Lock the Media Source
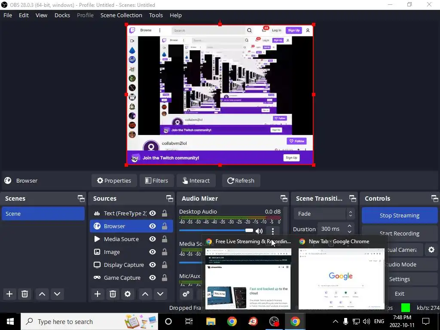The height and width of the screenshot is (330, 440). click(x=165, y=239)
